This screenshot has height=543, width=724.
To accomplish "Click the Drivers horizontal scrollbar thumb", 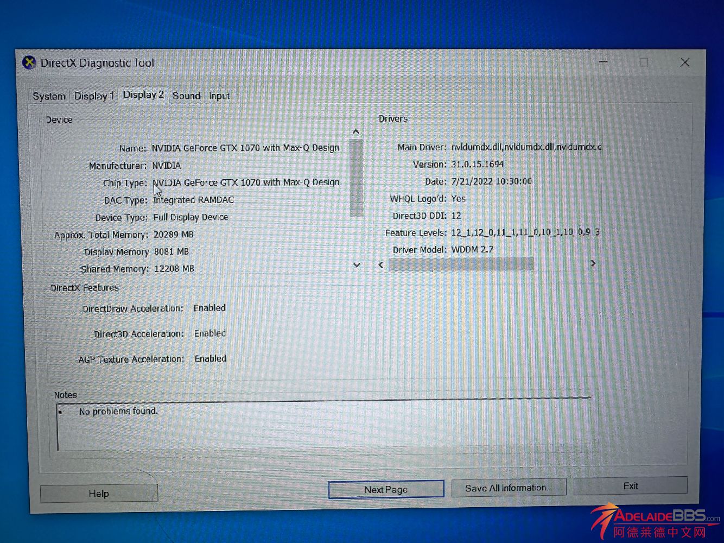I will (x=461, y=264).
